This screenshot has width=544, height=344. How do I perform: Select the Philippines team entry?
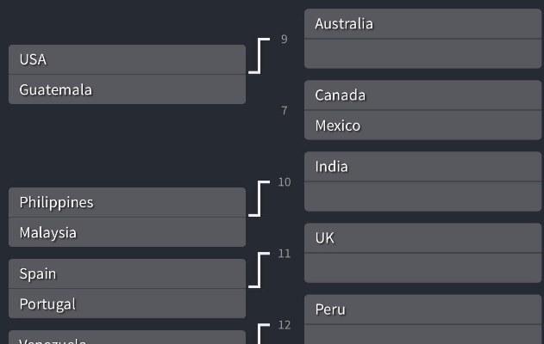tap(127, 202)
